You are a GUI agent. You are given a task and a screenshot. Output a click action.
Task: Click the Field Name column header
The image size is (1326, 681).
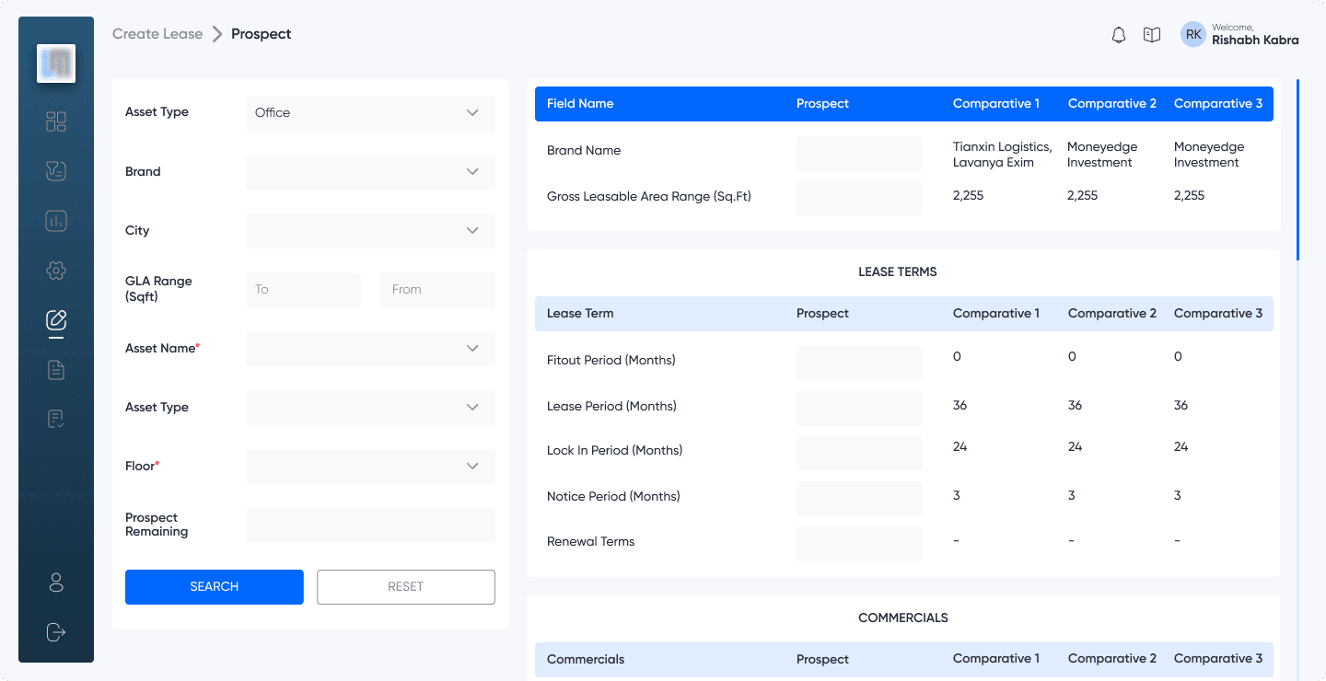[580, 104]
